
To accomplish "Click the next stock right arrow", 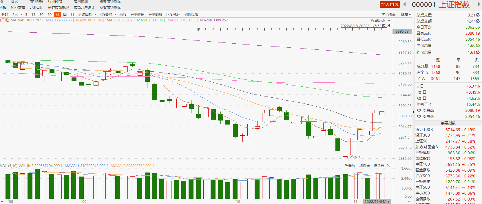I will coord(479,5).
